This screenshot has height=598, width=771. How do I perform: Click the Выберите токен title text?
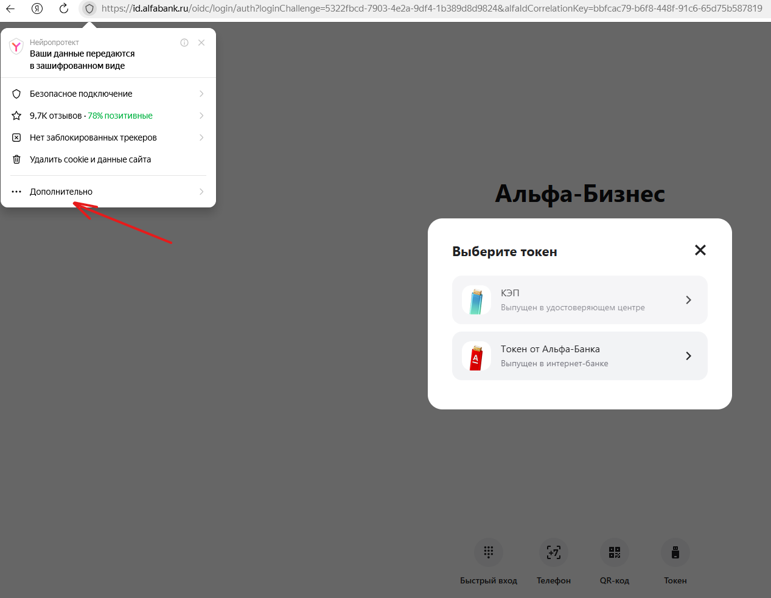[x=504, y=252]
